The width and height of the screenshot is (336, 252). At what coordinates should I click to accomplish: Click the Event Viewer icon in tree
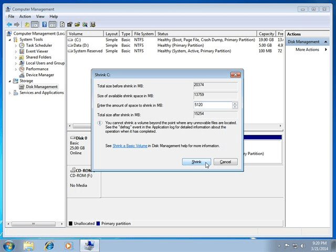coord(22,51)
